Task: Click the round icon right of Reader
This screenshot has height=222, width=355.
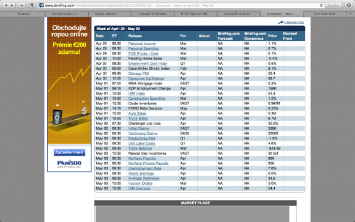Action: point(349,6)
